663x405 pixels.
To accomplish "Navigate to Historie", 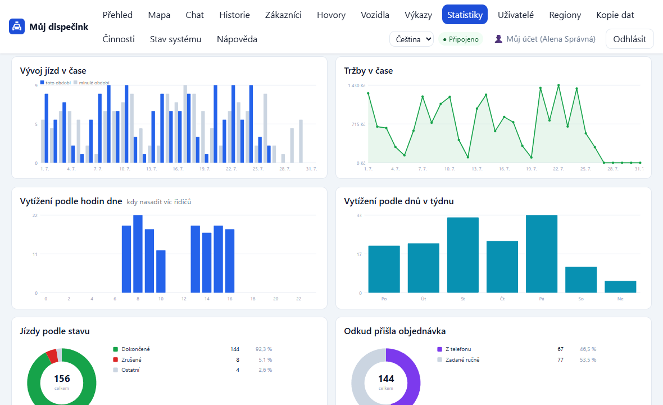I will [x=234, y=15].
